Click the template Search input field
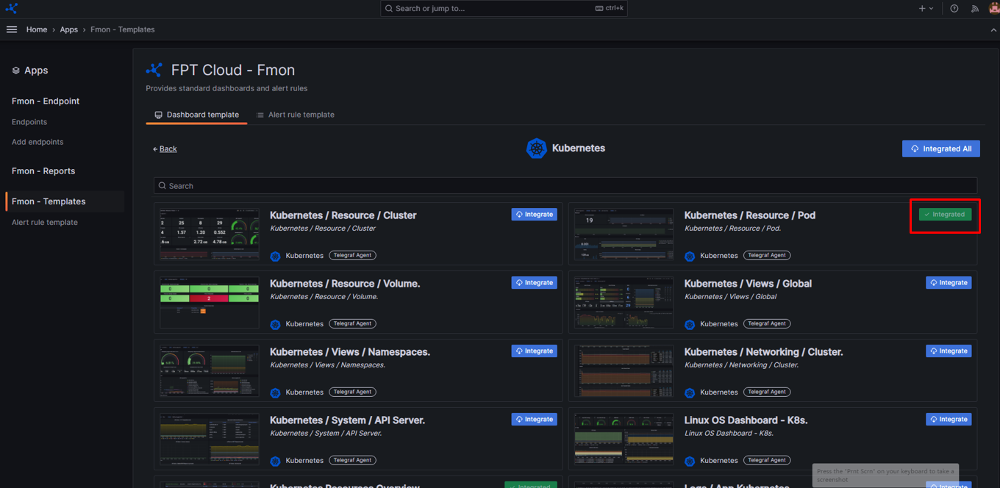Viewport: 1000px width, 488px height. point(565,186)
